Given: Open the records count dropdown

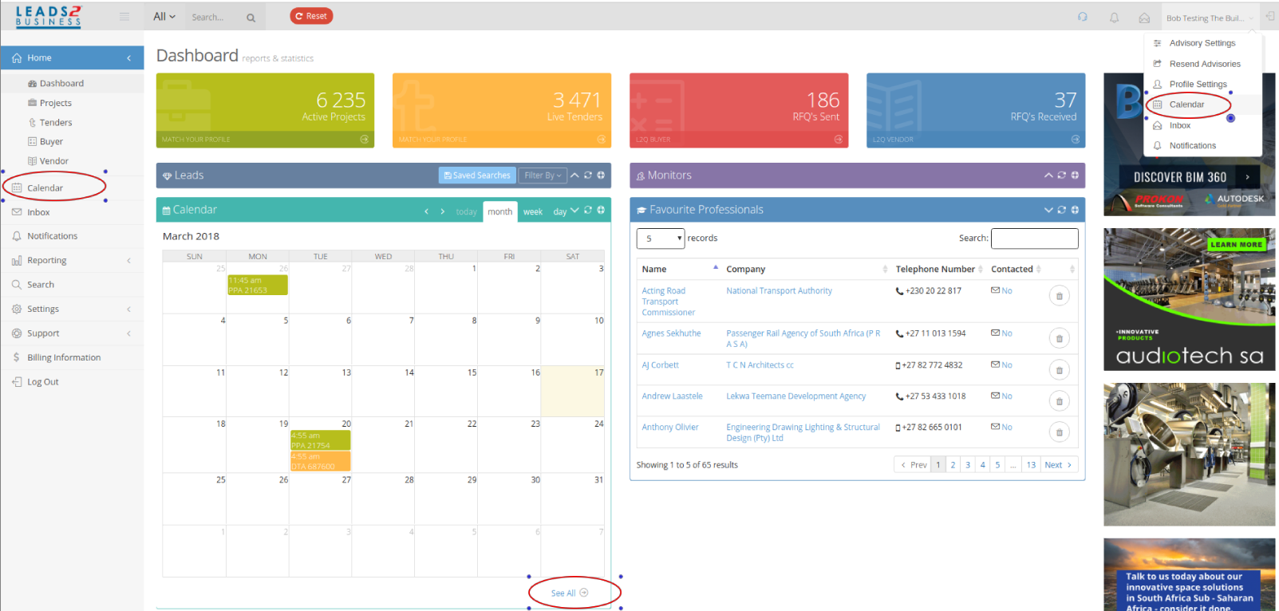Looking at the screenshot, I should [661, 238].
